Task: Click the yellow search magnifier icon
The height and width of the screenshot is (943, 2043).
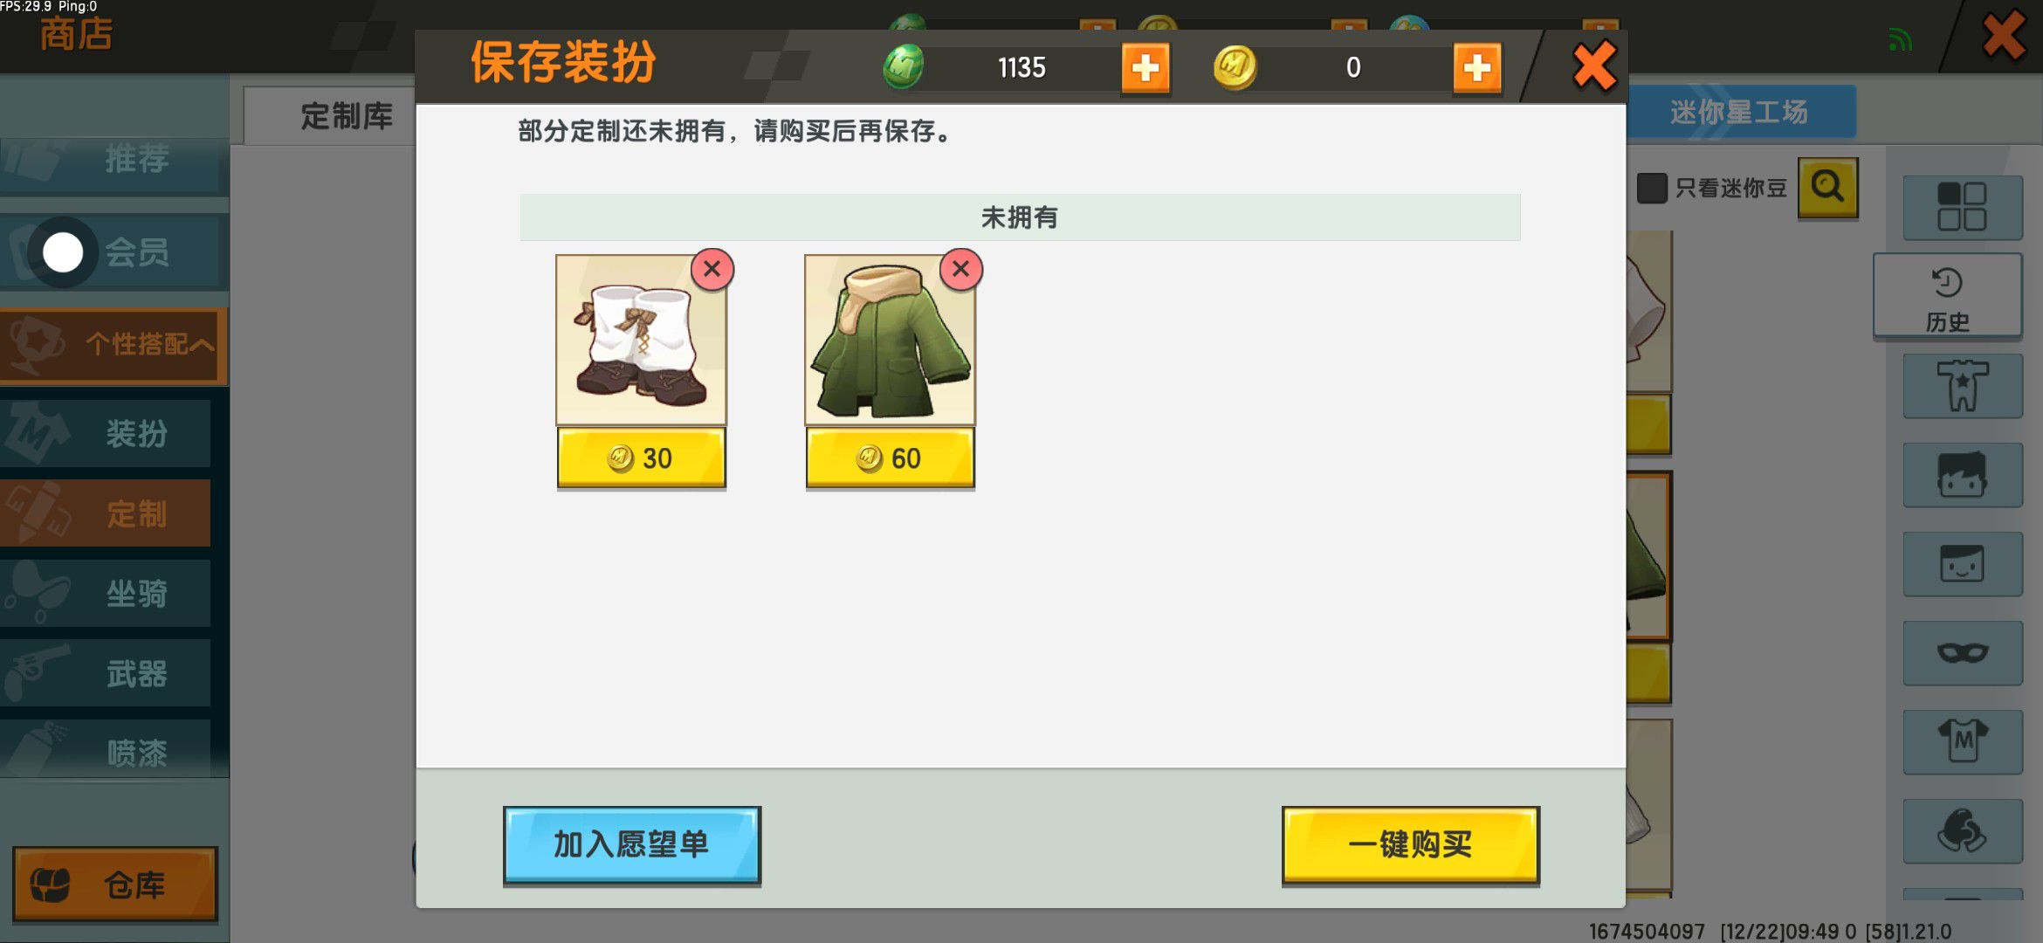Action: pyautogui.click(x=1827, y=187)
